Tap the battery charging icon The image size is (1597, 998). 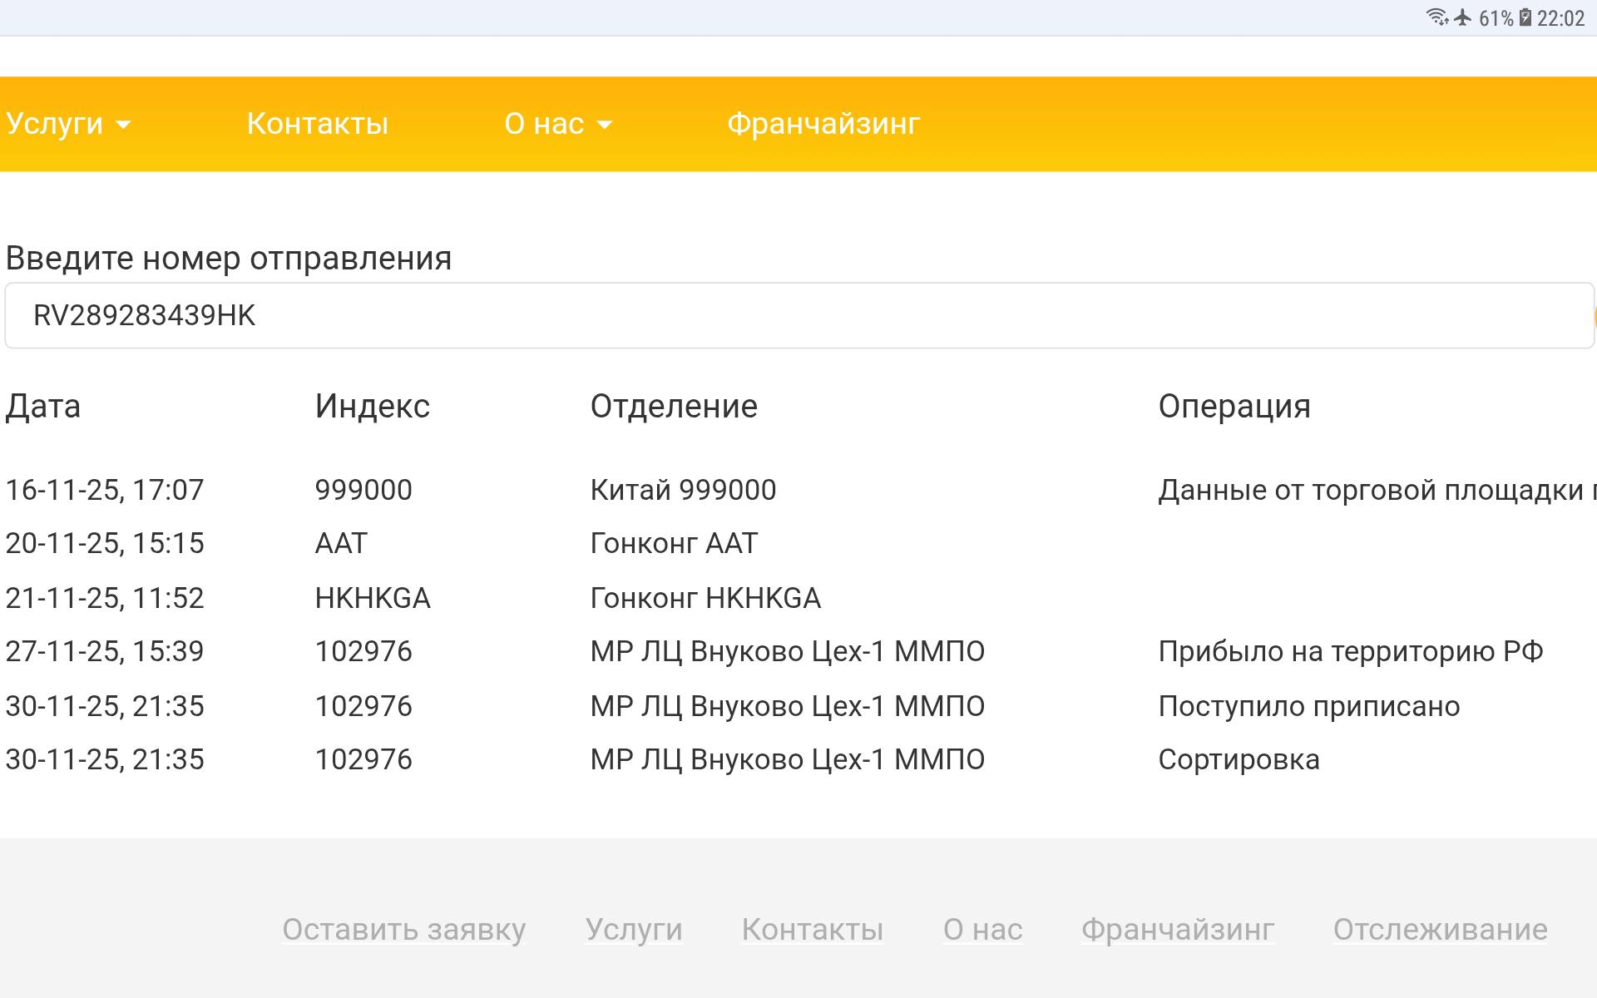pos(1525,17)
